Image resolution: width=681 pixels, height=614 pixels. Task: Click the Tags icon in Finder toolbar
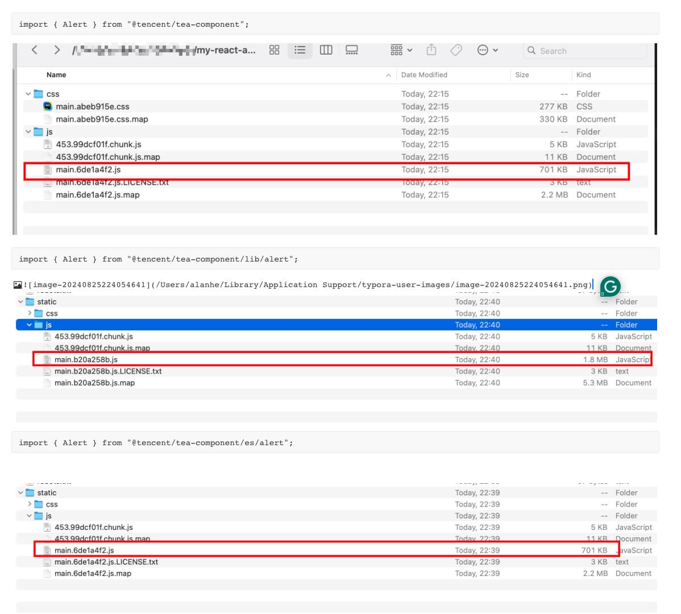pyautogui.click(x=456, y=50)
